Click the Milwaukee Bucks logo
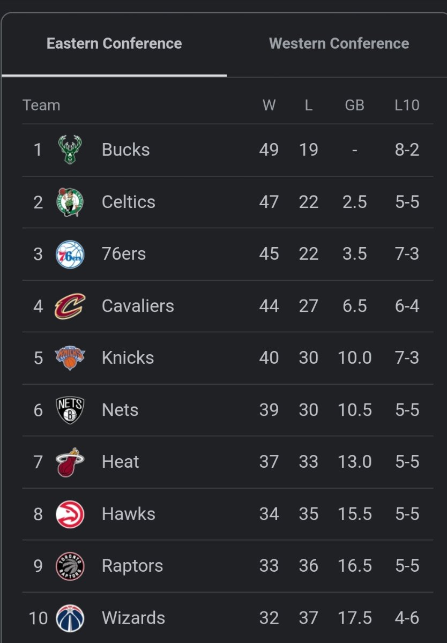Image resolution: width=447 pixels, height=643 pixels. (x=70, y=149)
